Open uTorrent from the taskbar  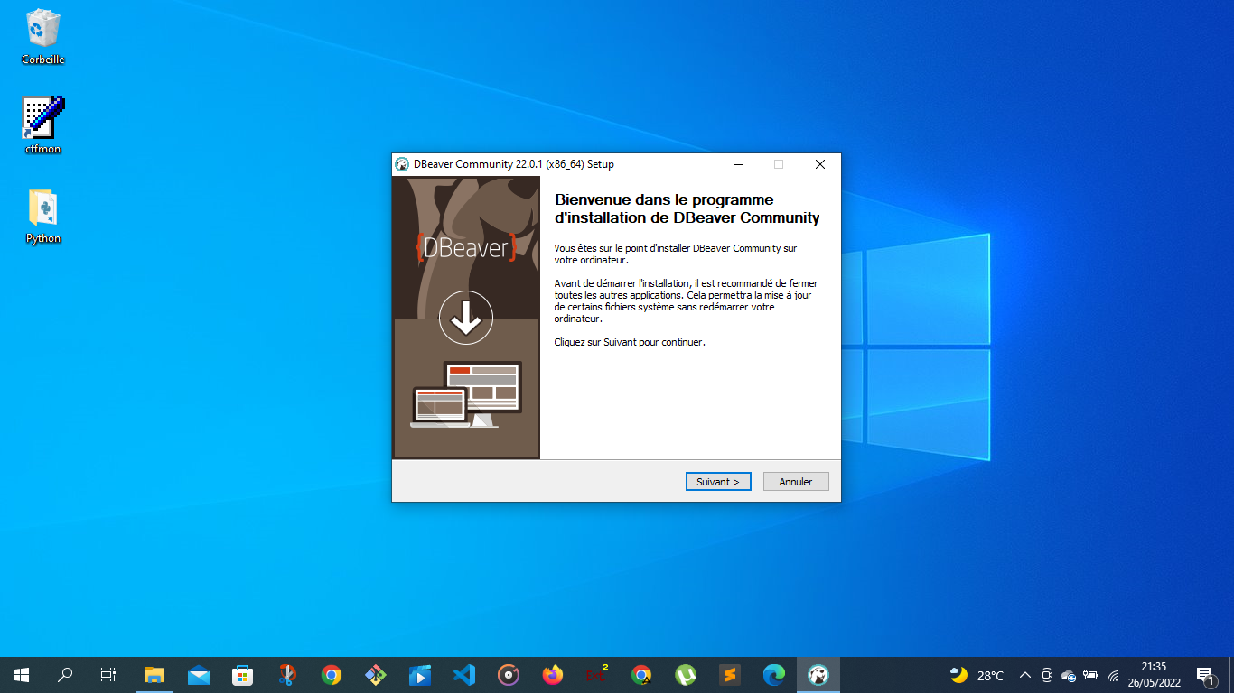click(x=686, y=675)
